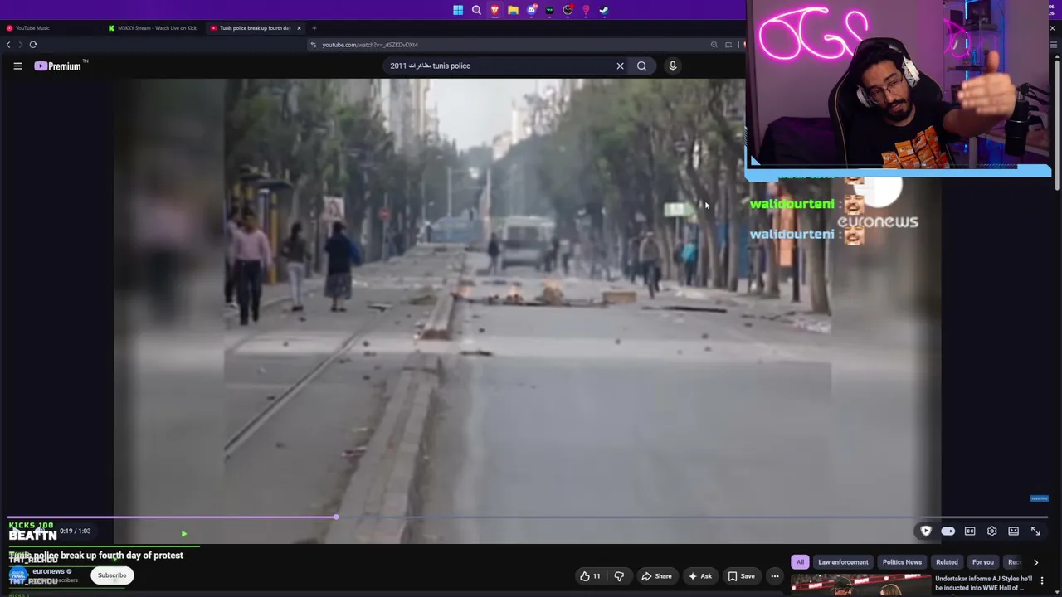
Task: Filter suggestions by Politics News
Action: point(902,562)
